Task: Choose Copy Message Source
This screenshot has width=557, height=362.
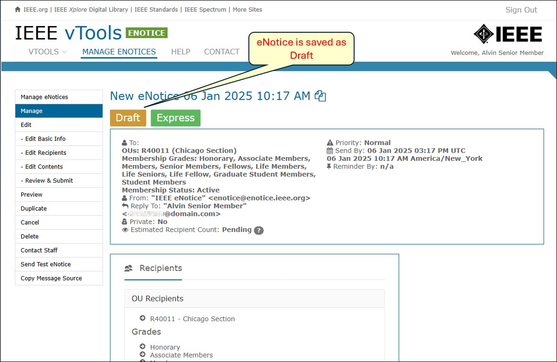Action: 59,278
